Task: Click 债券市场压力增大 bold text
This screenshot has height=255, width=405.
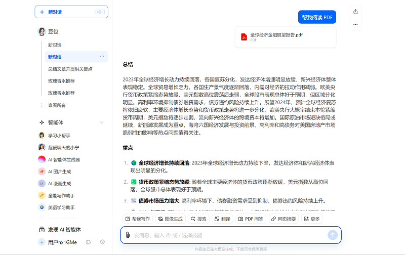Action: click(x=159, y=201)
